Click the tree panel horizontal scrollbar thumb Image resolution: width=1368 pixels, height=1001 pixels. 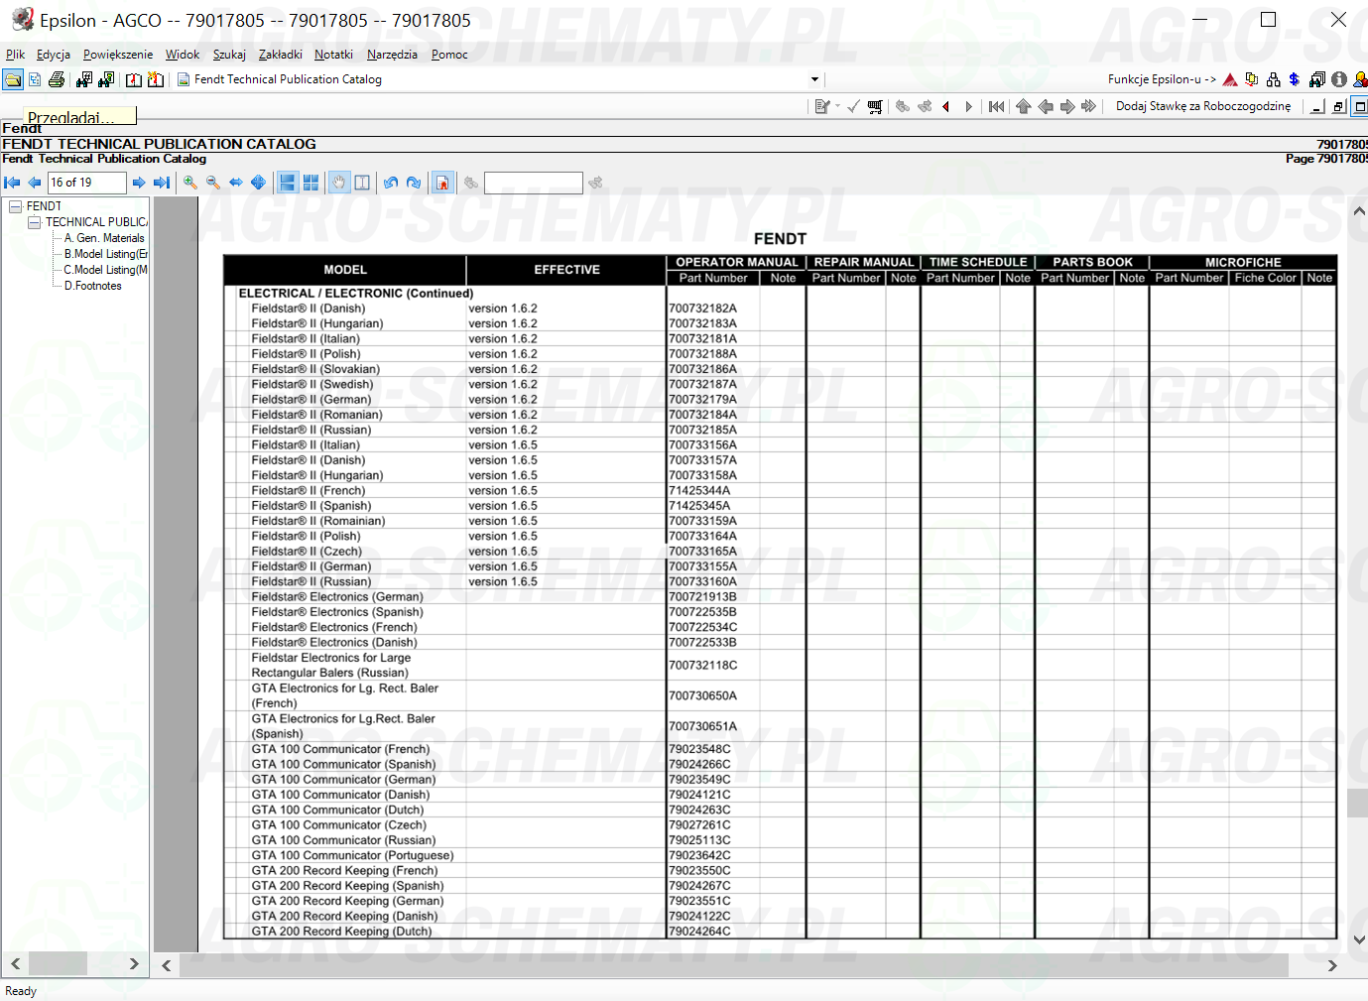coord(58,963)
